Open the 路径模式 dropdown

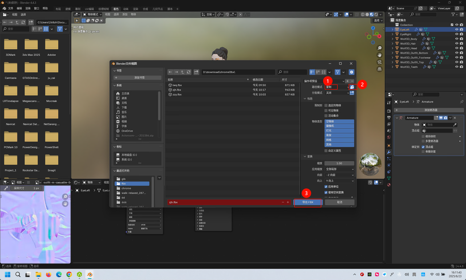pos(337,87)
